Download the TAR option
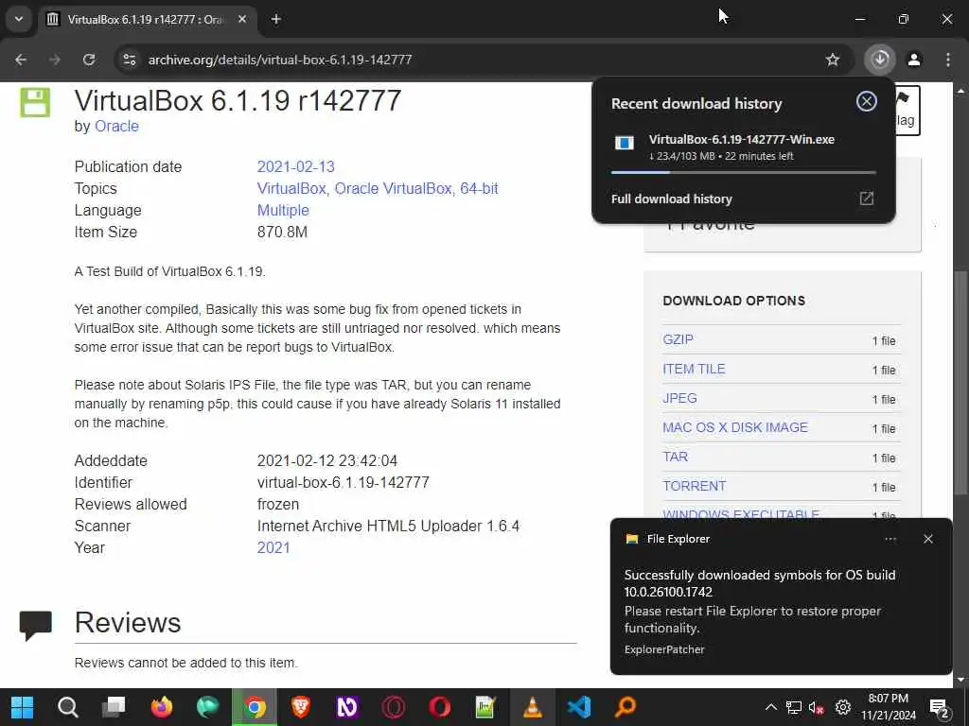Screen dimensions: 969x726 pyautogui.click(x=675, y=457)
